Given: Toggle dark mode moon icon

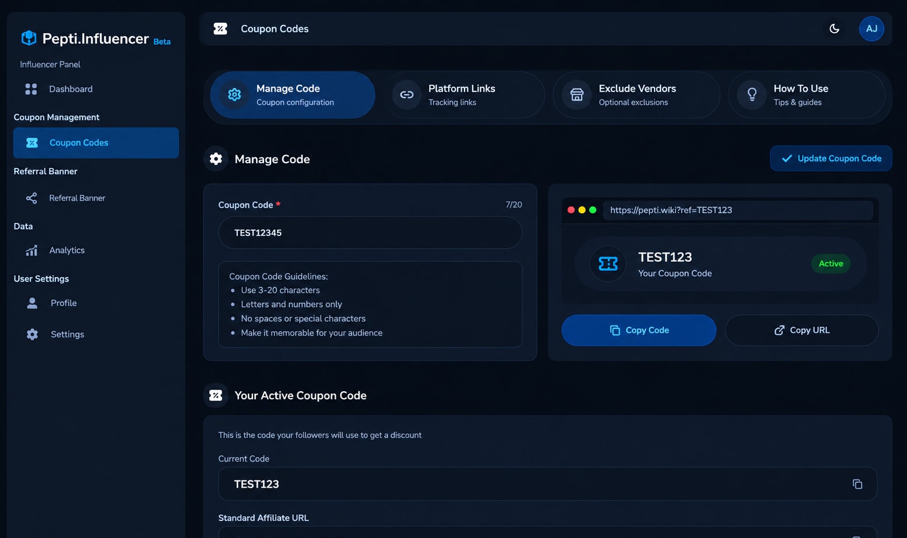Looking at the screenshot, I should (x=834, y=29).
